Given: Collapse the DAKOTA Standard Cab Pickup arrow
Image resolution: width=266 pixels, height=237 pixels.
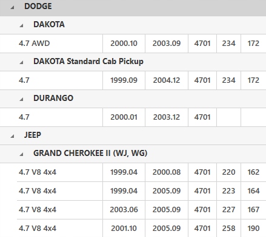Looking at the screenshot, I should coord(21,62).
